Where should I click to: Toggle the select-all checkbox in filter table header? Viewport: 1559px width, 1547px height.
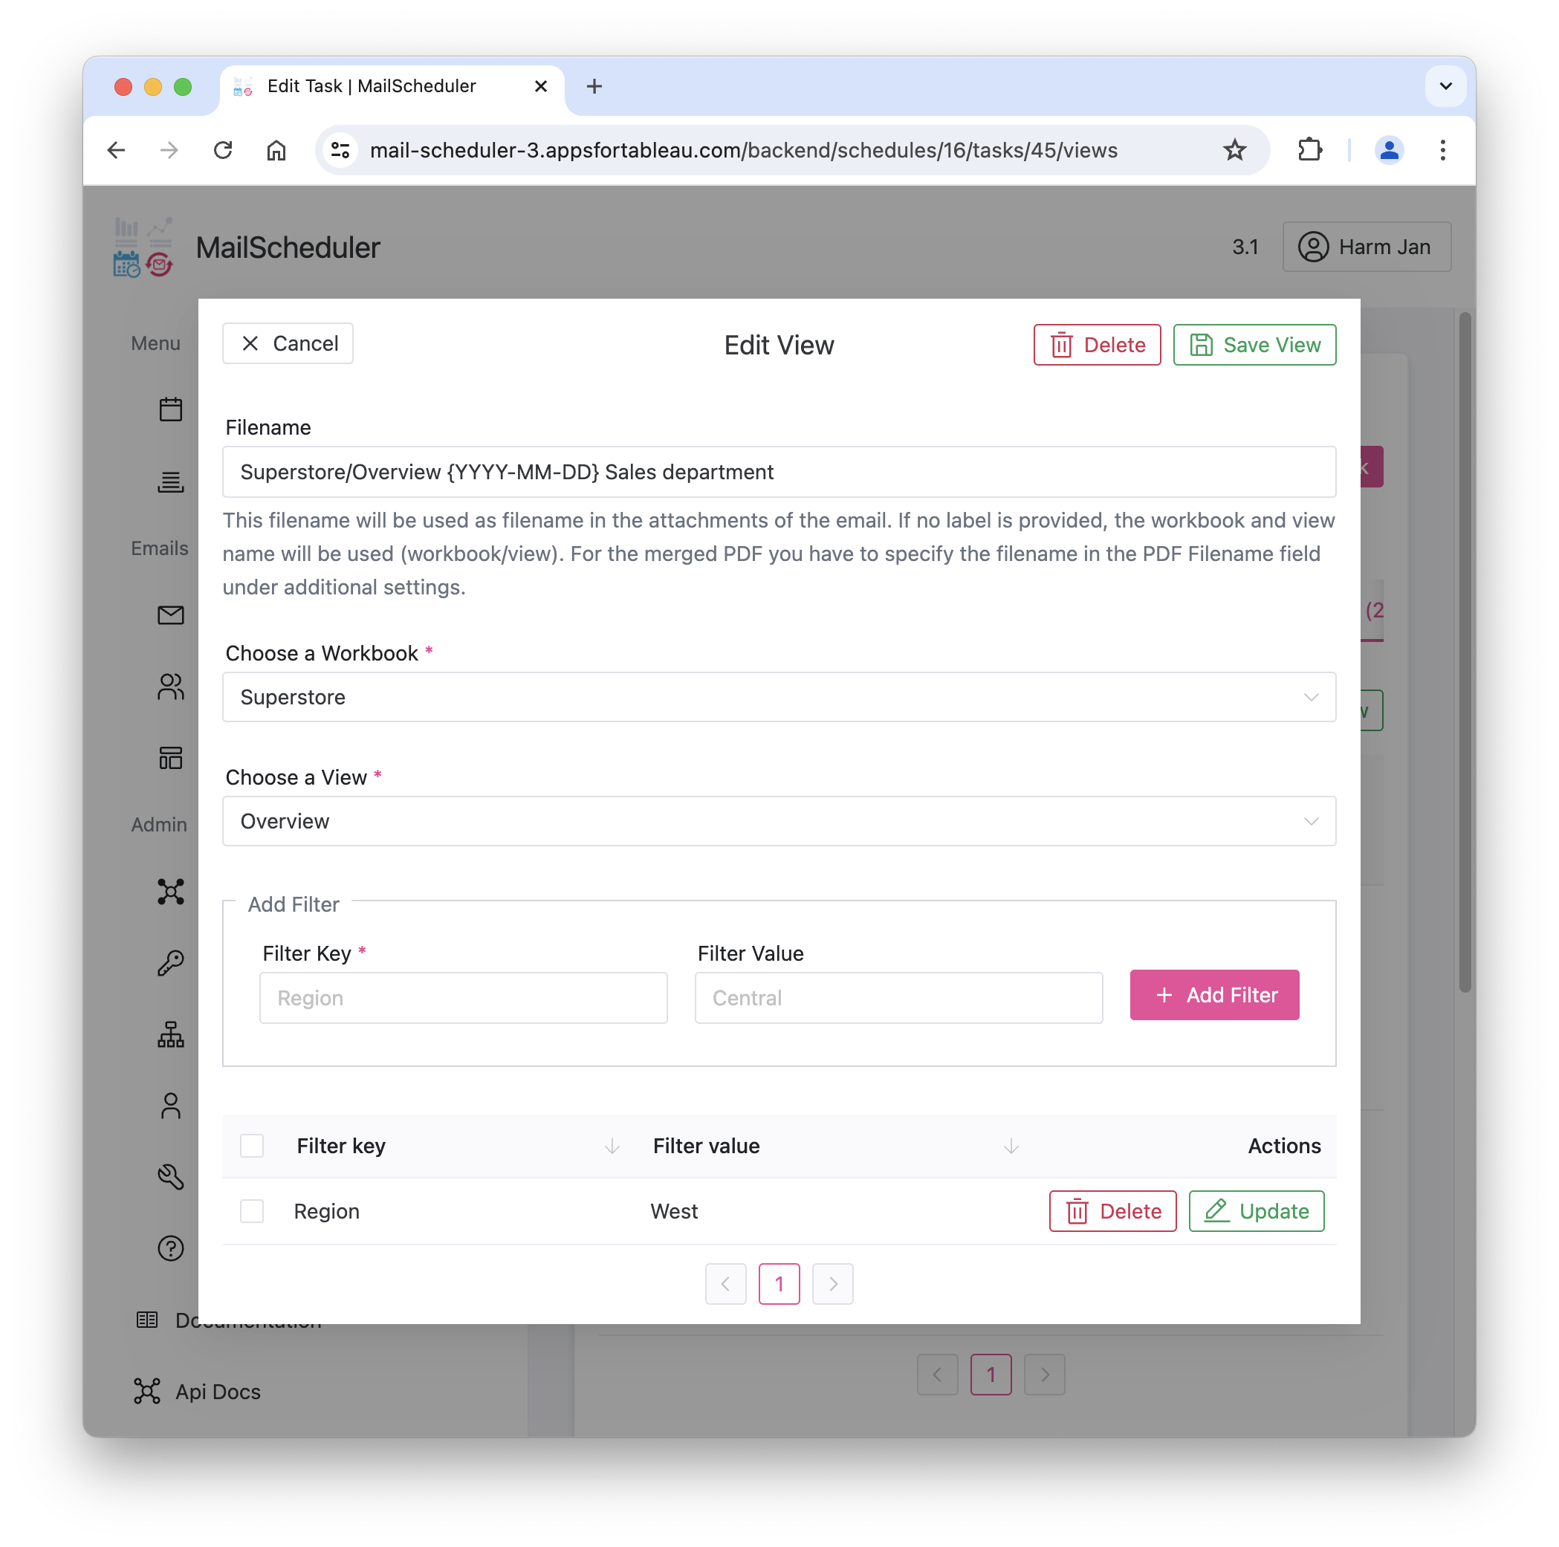(252, 1146)
